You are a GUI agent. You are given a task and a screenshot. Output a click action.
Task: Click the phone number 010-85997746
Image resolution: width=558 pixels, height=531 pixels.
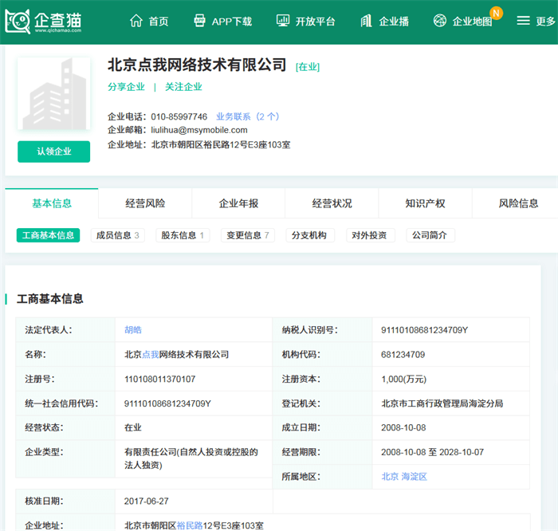(x=179, y=116)
